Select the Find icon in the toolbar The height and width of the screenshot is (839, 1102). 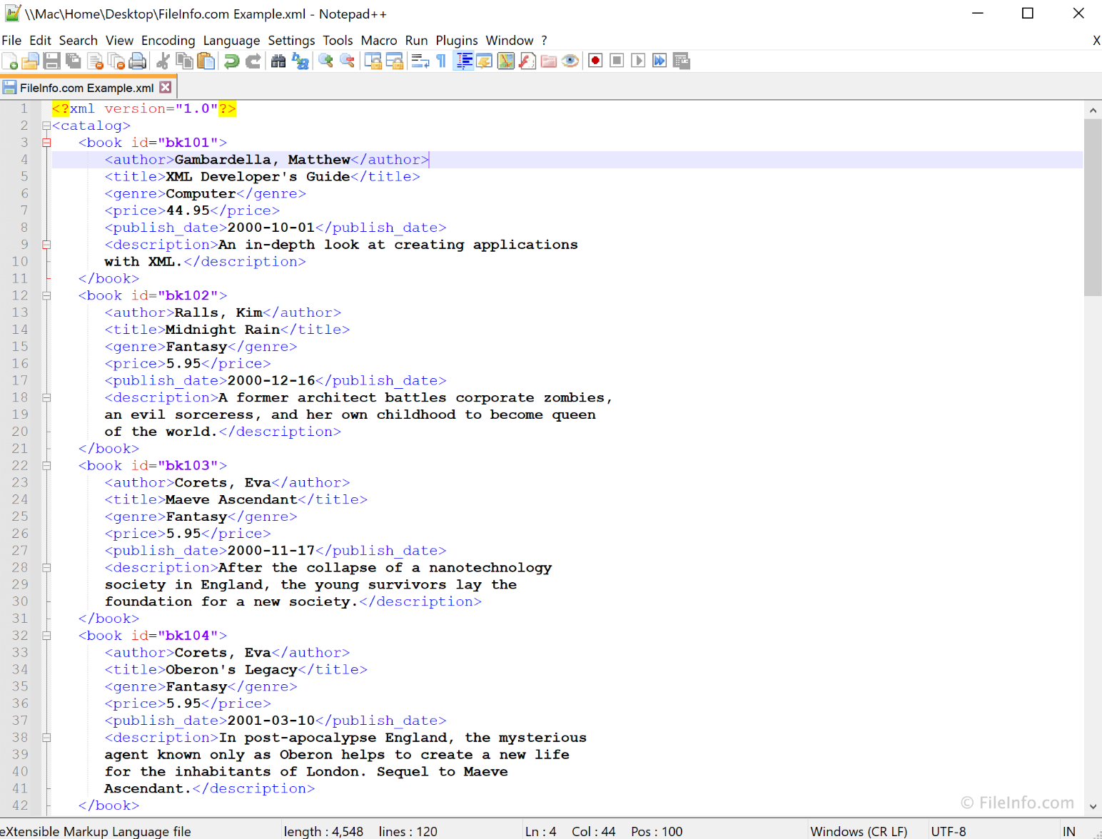click(x=278, y=61)
